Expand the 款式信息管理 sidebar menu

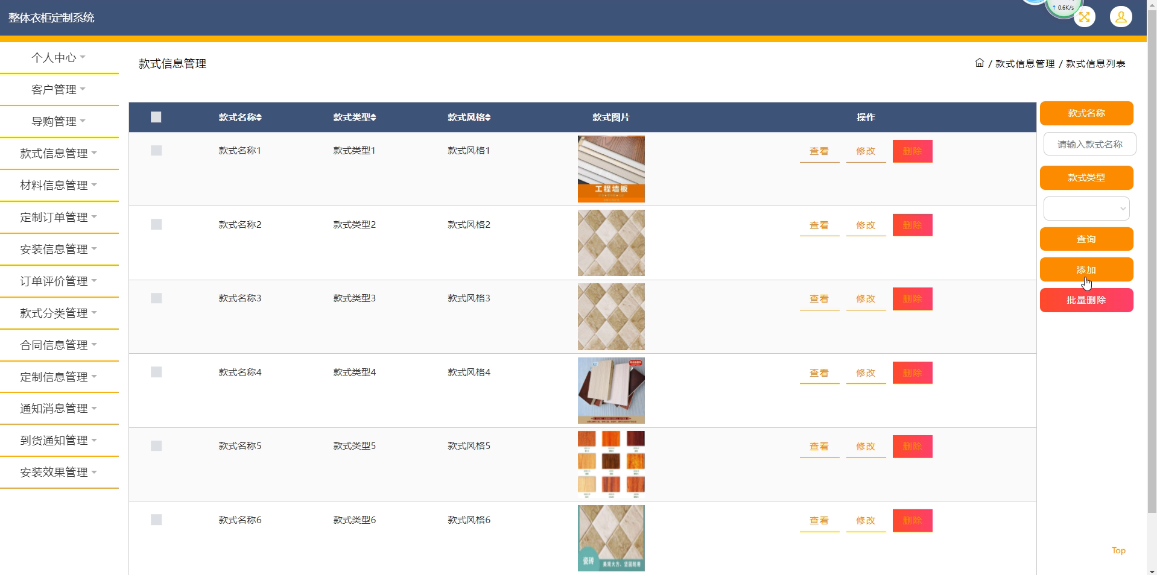point(59,154)
